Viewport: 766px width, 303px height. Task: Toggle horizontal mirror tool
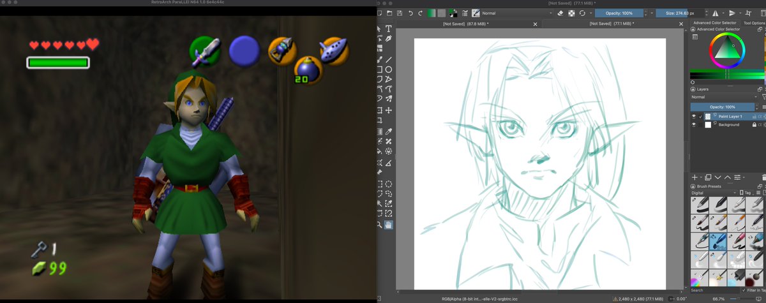(x=716, y=13)
